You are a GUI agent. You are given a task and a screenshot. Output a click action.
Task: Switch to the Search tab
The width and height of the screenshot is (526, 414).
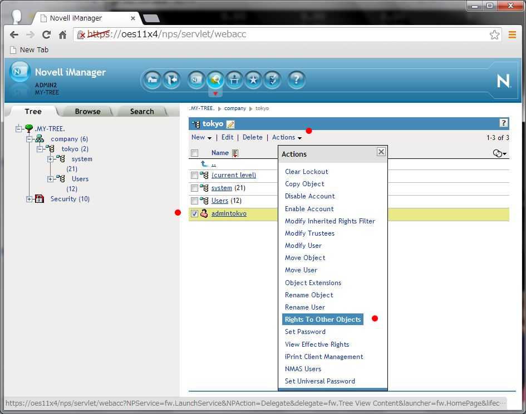pyautogui.click(x=142, y=112)
